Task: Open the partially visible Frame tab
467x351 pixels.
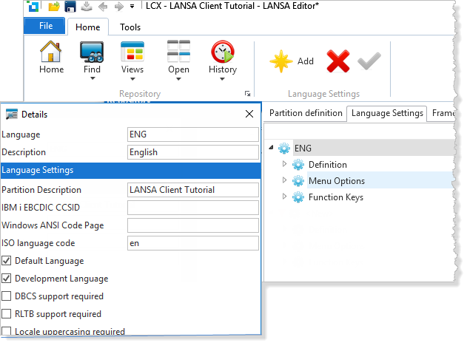Action: coord(443,113)
